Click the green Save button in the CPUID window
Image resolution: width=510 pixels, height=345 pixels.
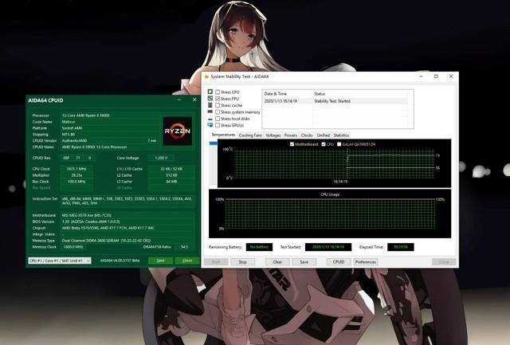(160, 261)
